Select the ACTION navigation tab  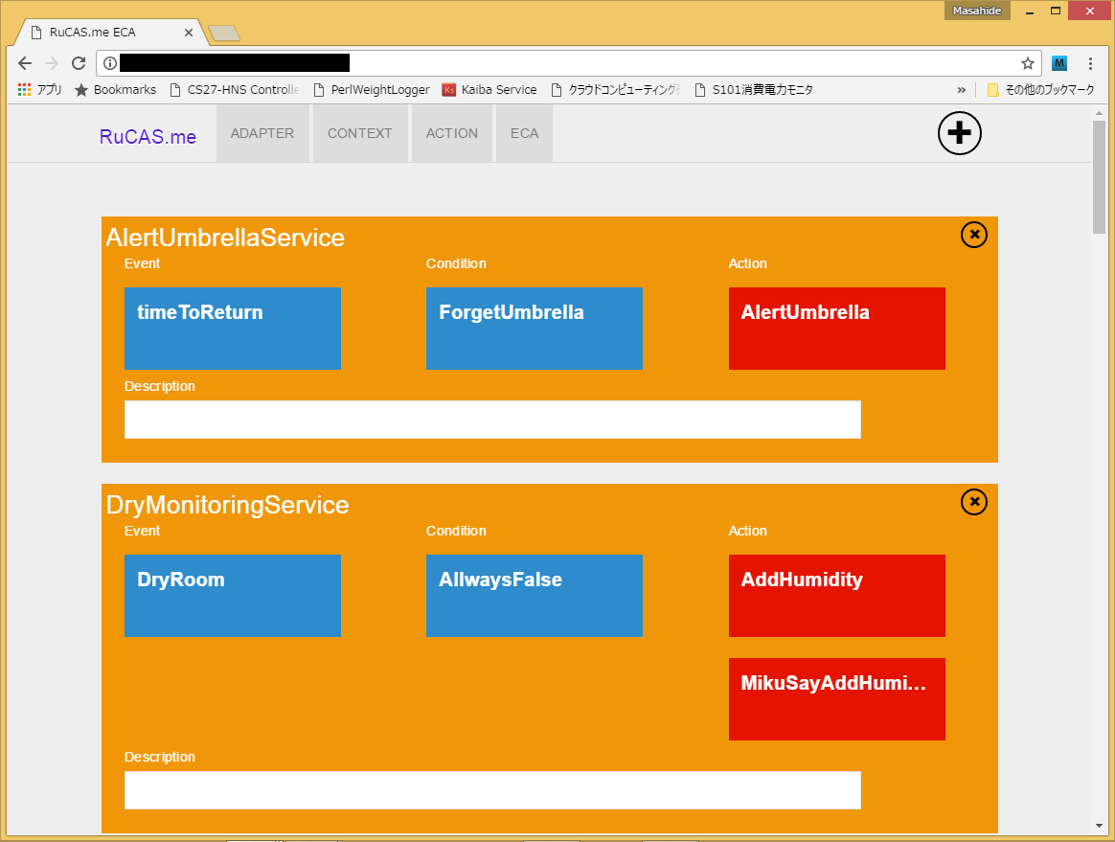pos(452,133)
